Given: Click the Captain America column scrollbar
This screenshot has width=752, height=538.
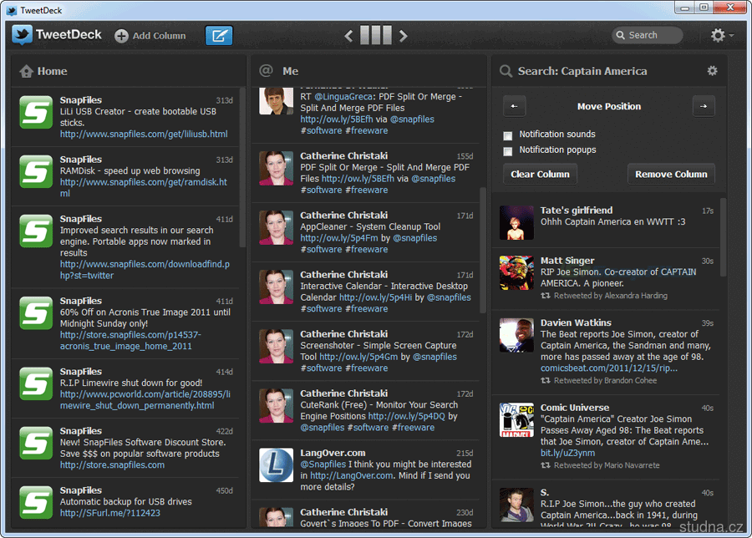Looking at the screenshot, I should [x=724, y=237].
